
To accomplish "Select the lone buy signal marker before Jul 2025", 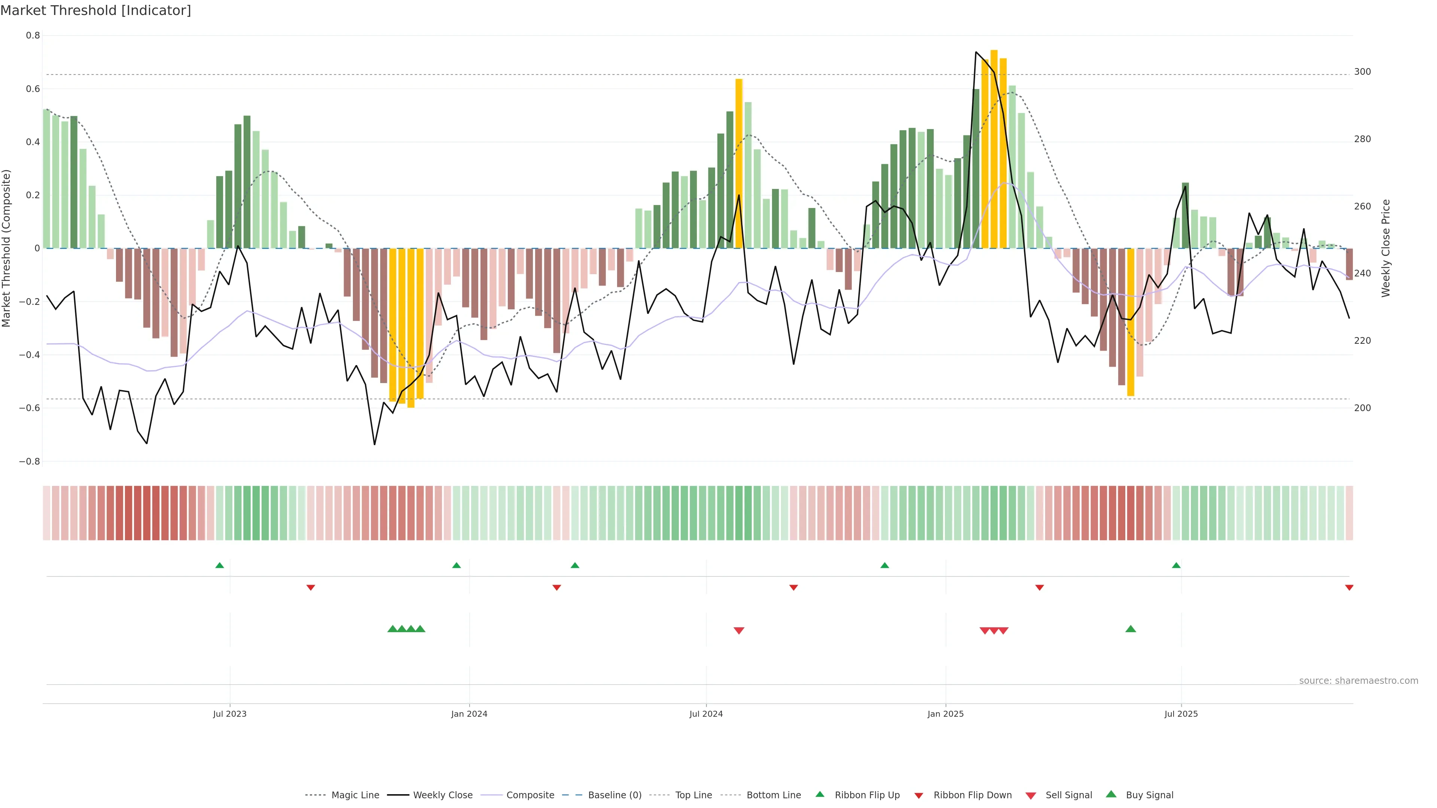I will click(1131, 629).
